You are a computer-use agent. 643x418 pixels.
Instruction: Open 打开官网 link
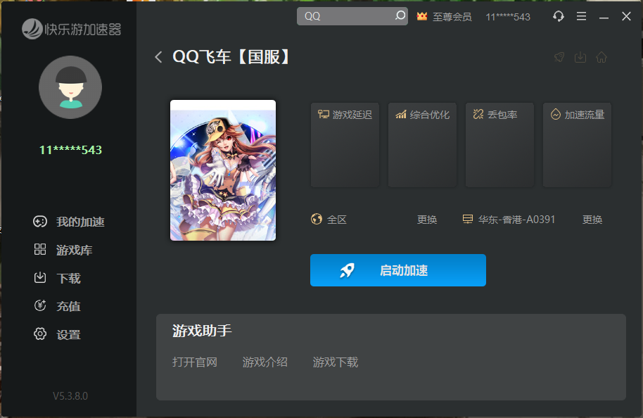coord(195,362)
